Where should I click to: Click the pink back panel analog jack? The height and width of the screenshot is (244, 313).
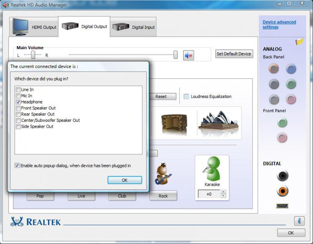pyautogui.click(x=291, y=99)
